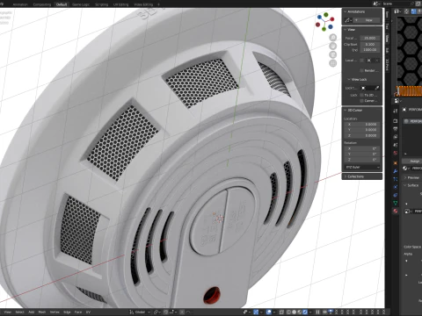Open the Output properties tab icon
Viewport: 422px width, 316px height.
click(x=396, y=129)
